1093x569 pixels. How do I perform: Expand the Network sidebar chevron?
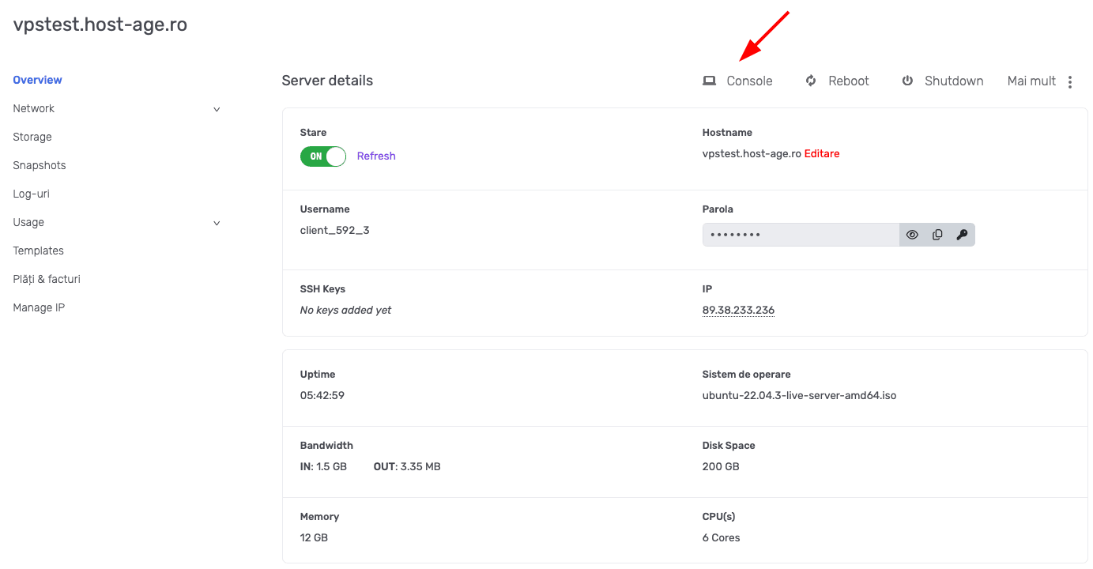click(x=217, y=109)
